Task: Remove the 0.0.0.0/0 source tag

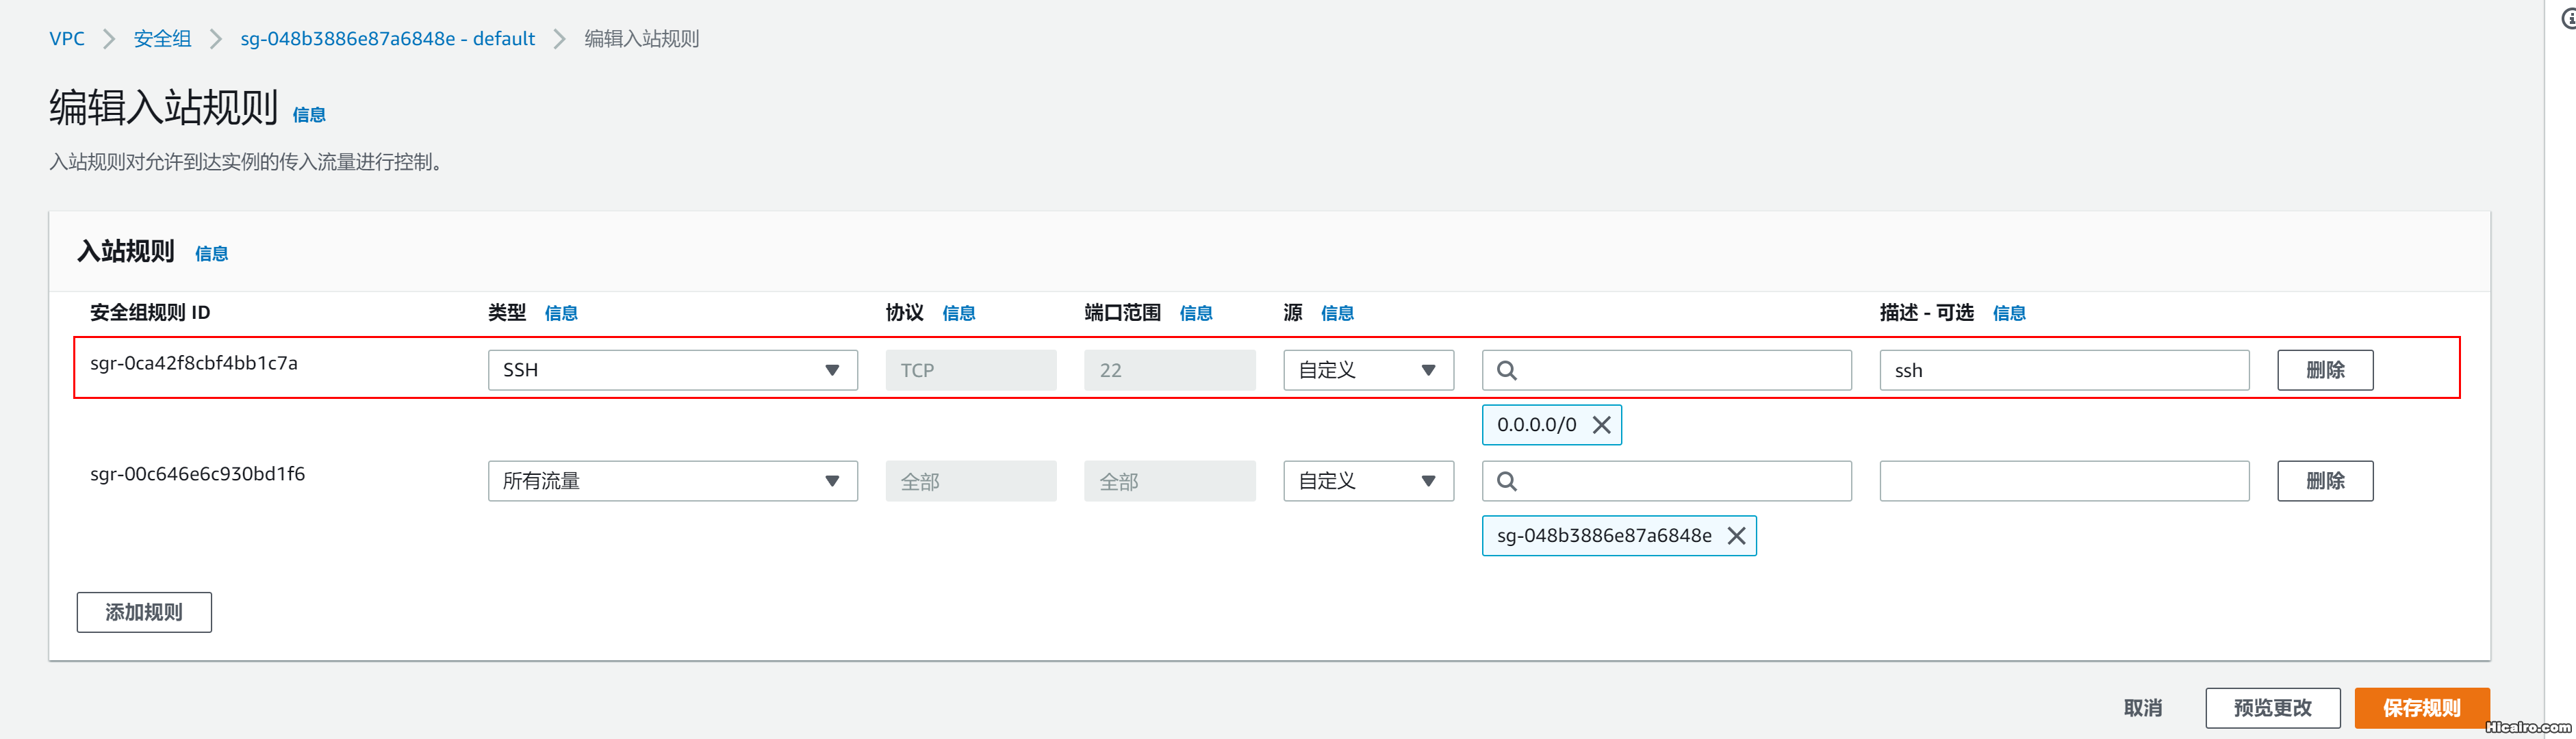Action: point(1601,425)
